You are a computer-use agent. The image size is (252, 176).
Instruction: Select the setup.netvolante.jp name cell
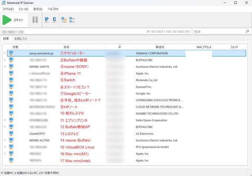point(41,53)
